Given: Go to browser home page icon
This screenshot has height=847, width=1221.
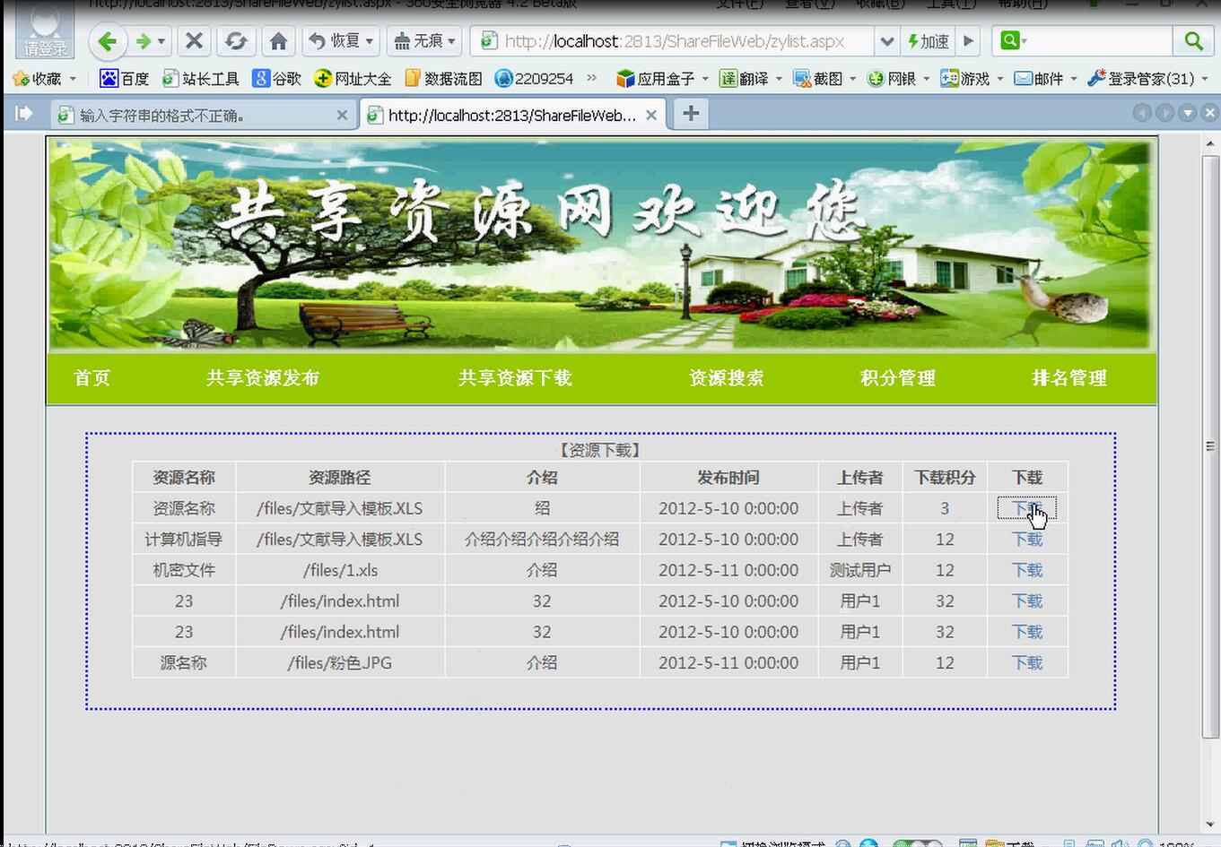Looking at the screenshot, I should click(278, 41).
